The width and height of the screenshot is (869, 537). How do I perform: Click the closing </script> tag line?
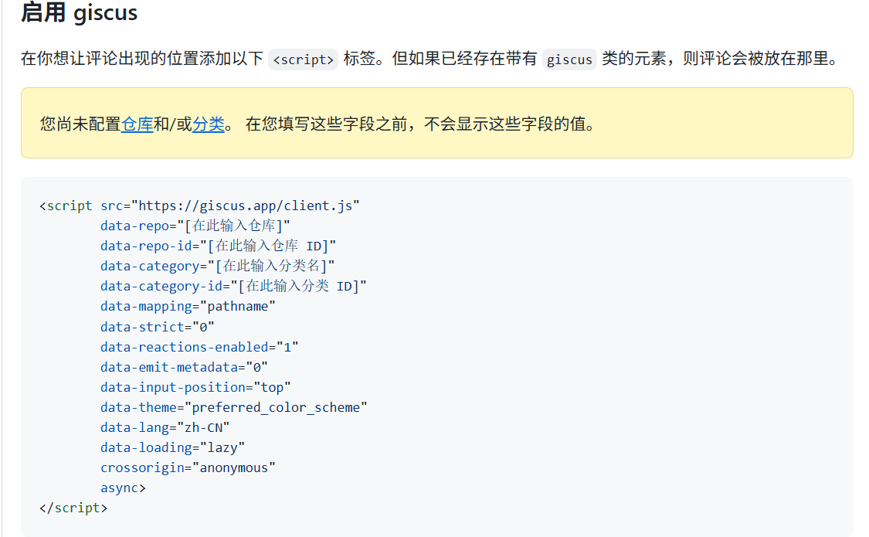point(73,508)
